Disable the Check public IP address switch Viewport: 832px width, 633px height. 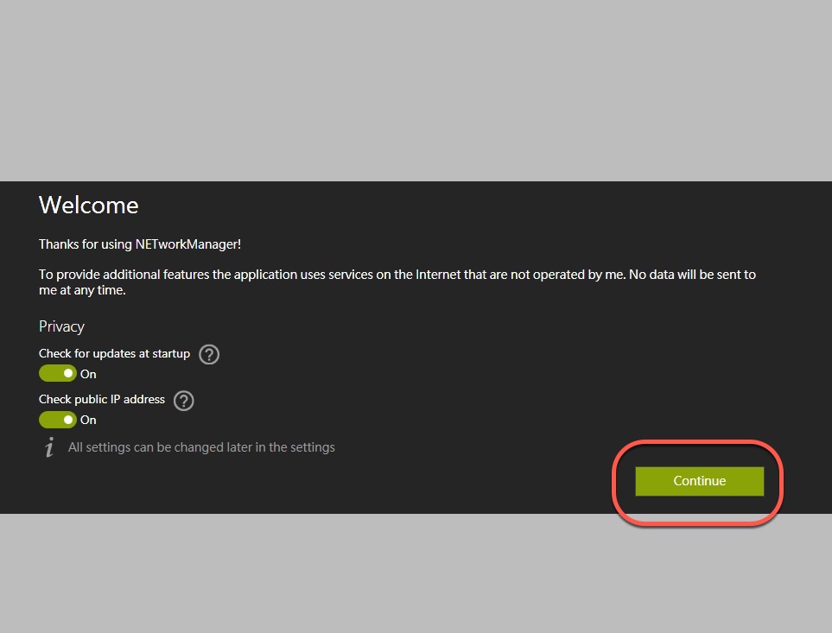(x=58, y=420)
